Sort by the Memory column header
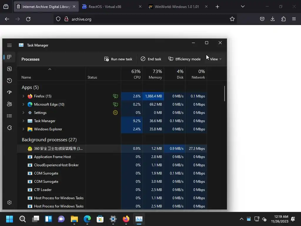The height and width of the screenshot is (226, 301). coord(153,74)
